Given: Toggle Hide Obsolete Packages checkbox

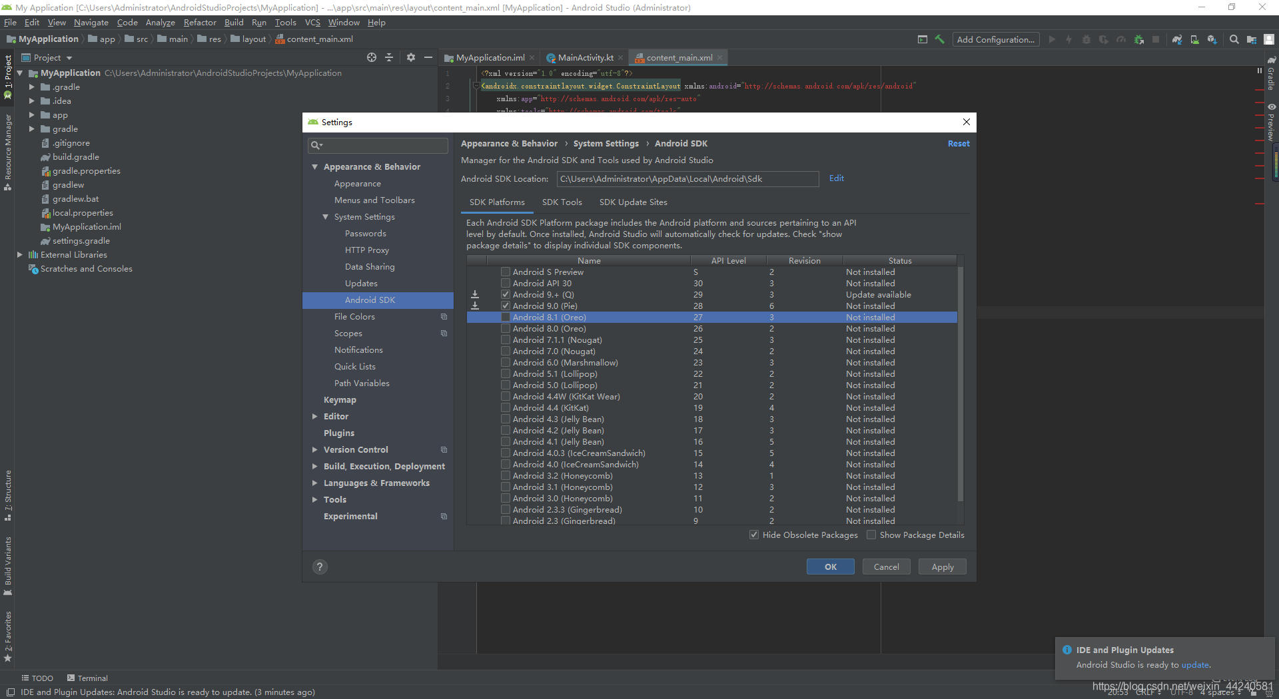Looking at the screenshot, I should pyautogui.click(x=754, y=535).
